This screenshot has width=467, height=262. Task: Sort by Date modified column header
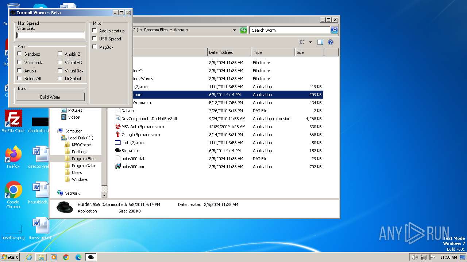tap(229, 52)
